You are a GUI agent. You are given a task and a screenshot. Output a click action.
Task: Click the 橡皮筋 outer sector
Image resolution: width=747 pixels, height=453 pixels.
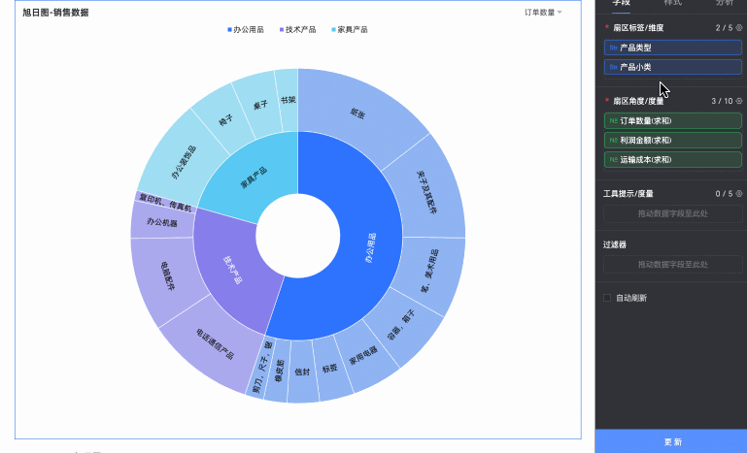pyautogui.click(x=279, y=371)
